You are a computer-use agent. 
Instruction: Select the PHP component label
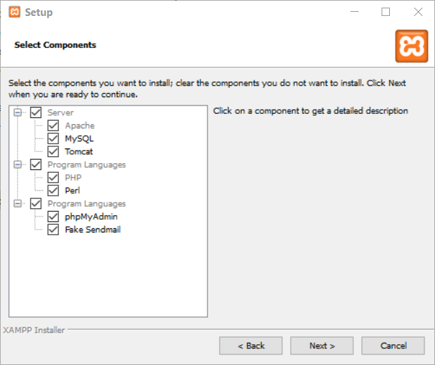pos(74,178)
